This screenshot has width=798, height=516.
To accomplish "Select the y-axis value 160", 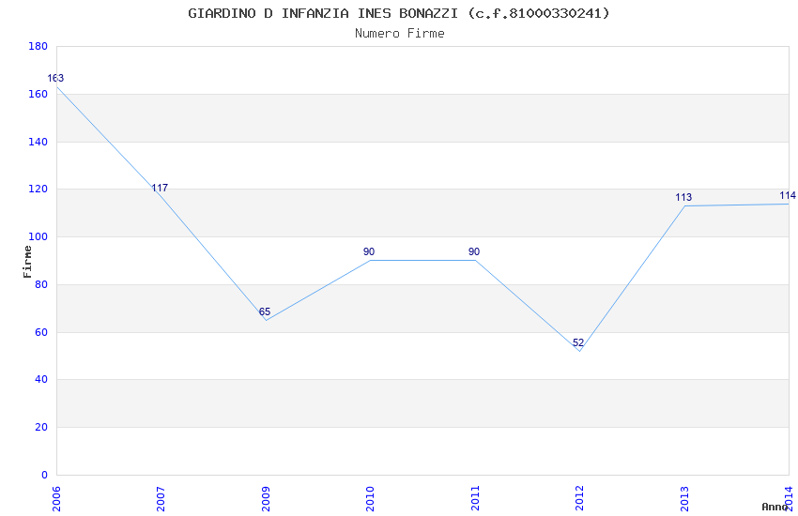I will pos(38,94).
